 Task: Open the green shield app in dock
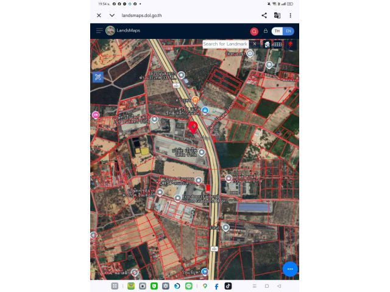click(154, 286)
